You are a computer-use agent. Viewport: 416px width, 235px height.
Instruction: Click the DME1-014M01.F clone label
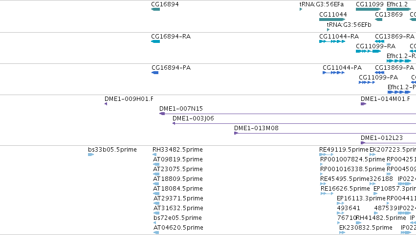point(385,98)
